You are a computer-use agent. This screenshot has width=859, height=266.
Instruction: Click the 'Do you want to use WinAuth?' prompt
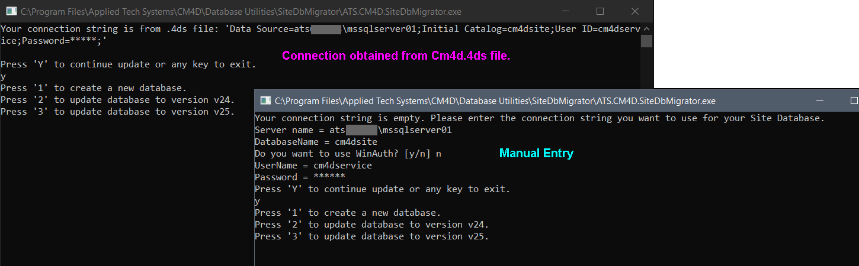click(348, 154)
